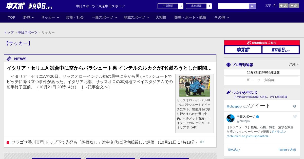Click the 新聞購読のご案内 banner header
The width and height of the screenshot is (304, 159).
tap(262, 43)
